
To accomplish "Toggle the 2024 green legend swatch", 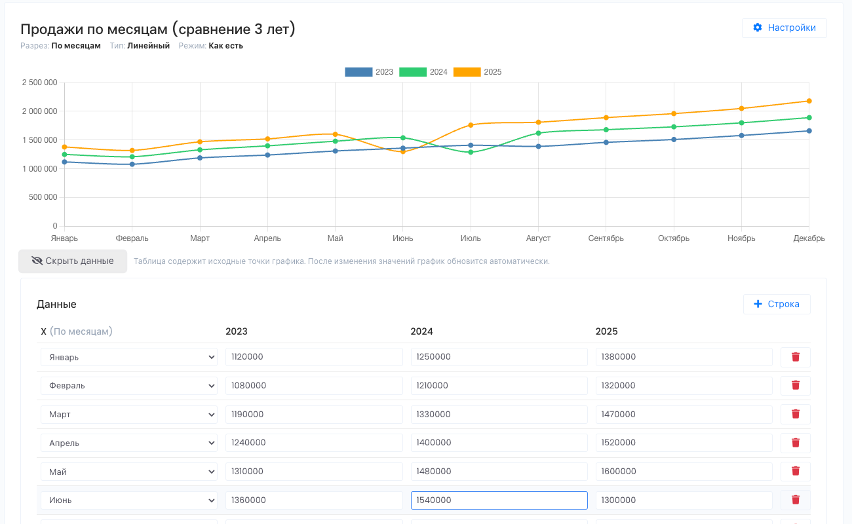I will click(413, 72).
